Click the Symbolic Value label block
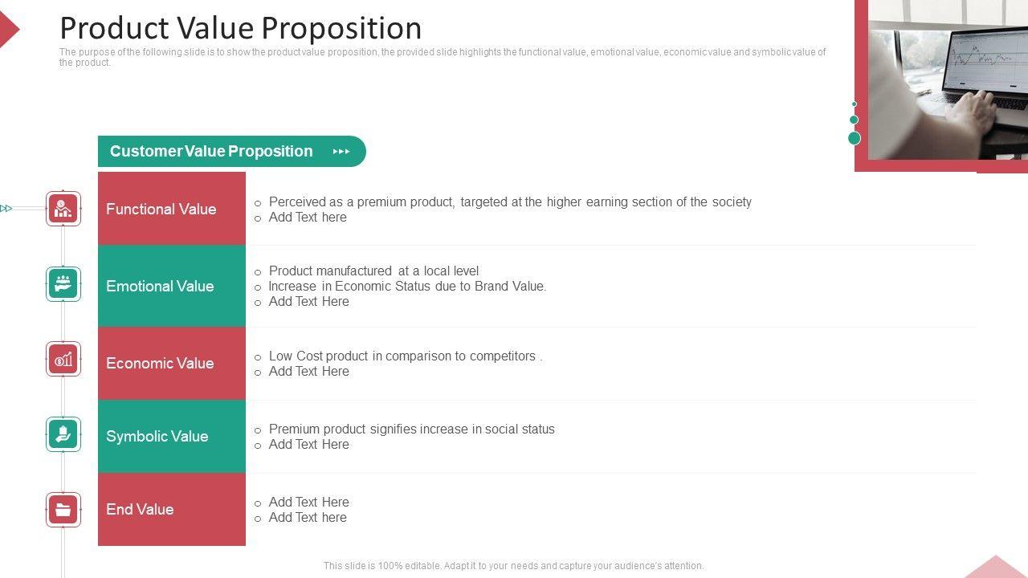Image resolution: width=1028 pixels, height=578 pixels. [172, 436]
